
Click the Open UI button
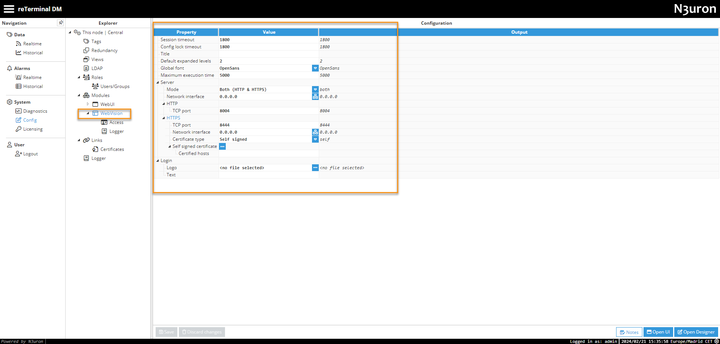click(x=658, y=332)
